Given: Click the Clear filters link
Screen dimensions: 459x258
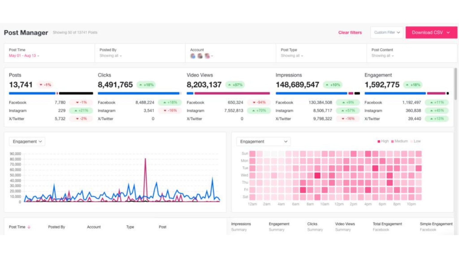Looking at the screenshot, I should [x=350, y=33].
